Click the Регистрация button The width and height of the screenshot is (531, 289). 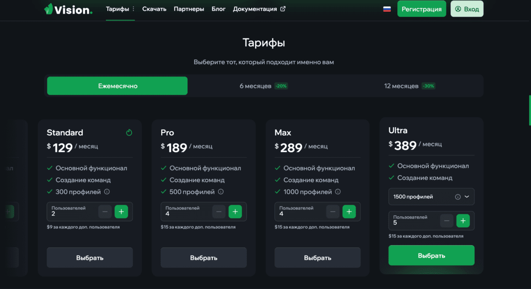coord(422,9)
